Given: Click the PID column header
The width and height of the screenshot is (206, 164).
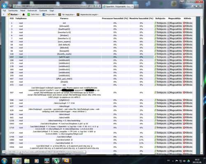Looking at the screenshot, I should [x=12, y=18].
